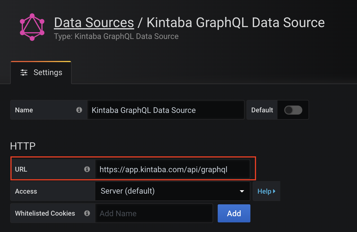Click the Whitelisted Cookies label
The image size is (357, 232).
[x=45, y=213]
